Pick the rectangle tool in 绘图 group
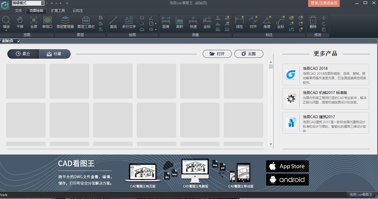 142,18
